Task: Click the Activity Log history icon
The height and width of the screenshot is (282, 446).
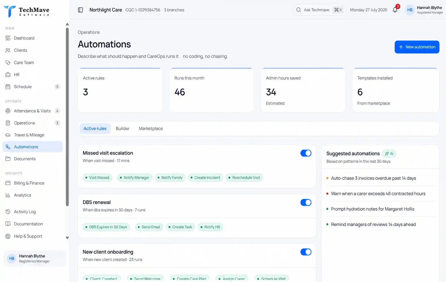Action: point(8,212)
